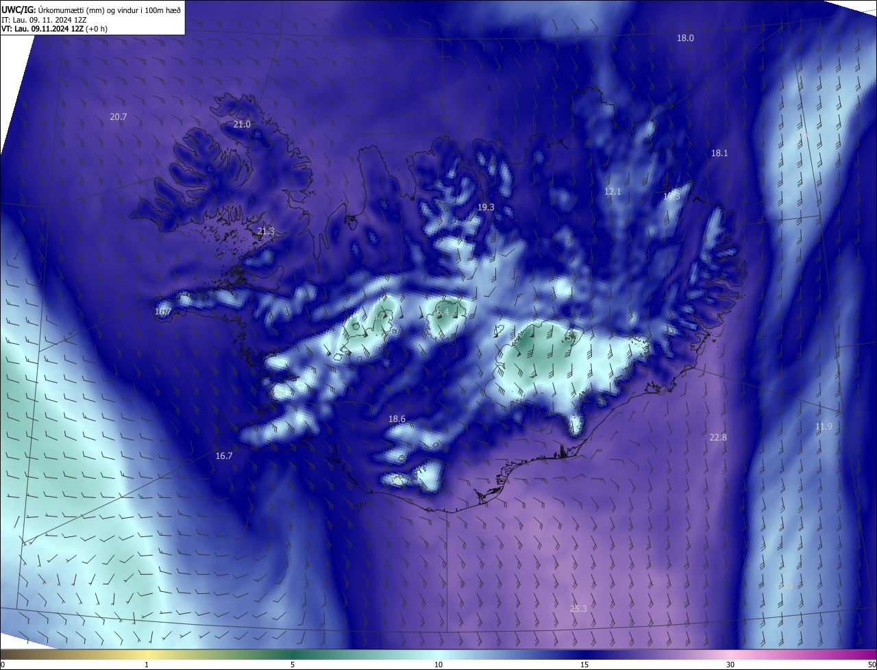Click the 22.8 value on the map
Viewport: 877px width, 670px height.
click(718, 437)
